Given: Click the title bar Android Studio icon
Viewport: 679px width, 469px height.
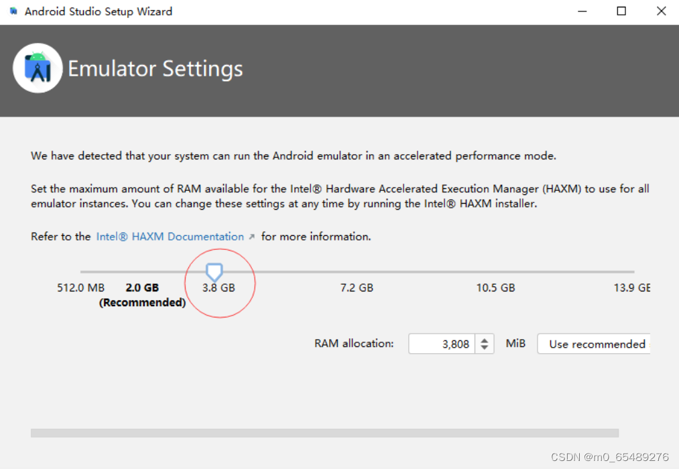Looking at the screenshot, I should click(14, 11).
